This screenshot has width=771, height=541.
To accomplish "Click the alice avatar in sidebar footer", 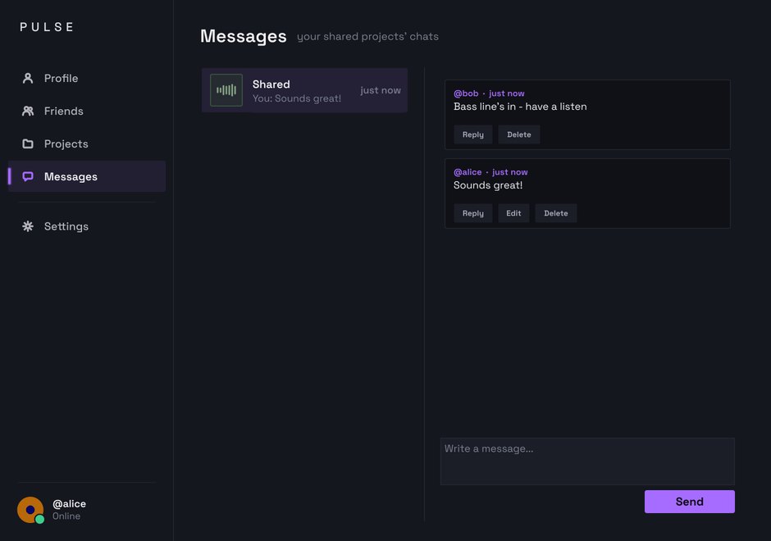I will tap(30, 510).
